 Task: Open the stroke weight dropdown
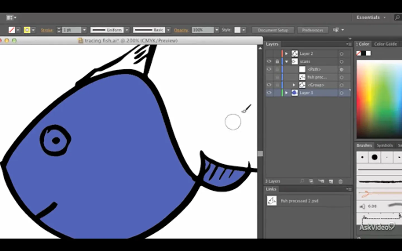click(84, 30)
